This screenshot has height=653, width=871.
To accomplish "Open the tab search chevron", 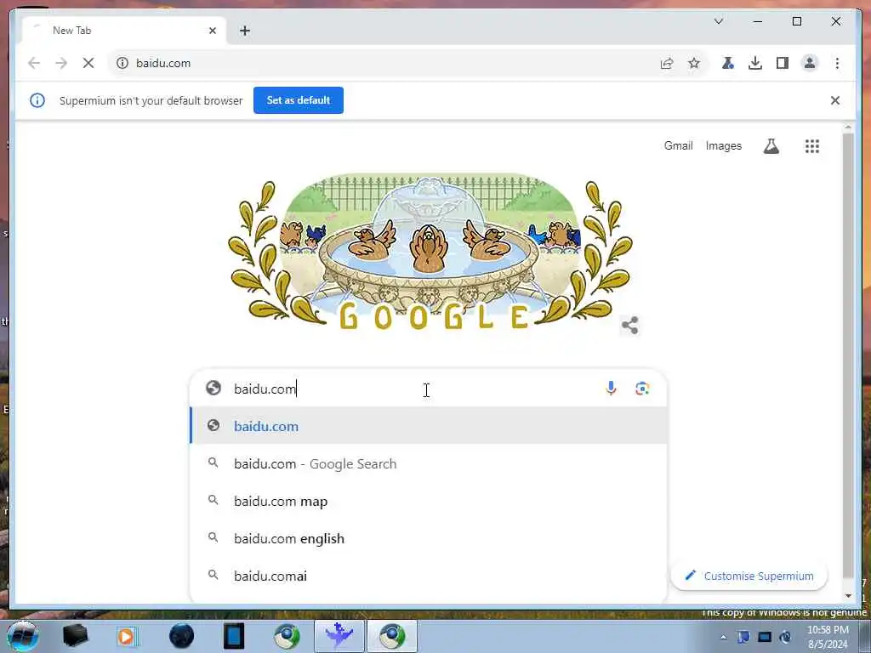I will [x=718, y=21].
